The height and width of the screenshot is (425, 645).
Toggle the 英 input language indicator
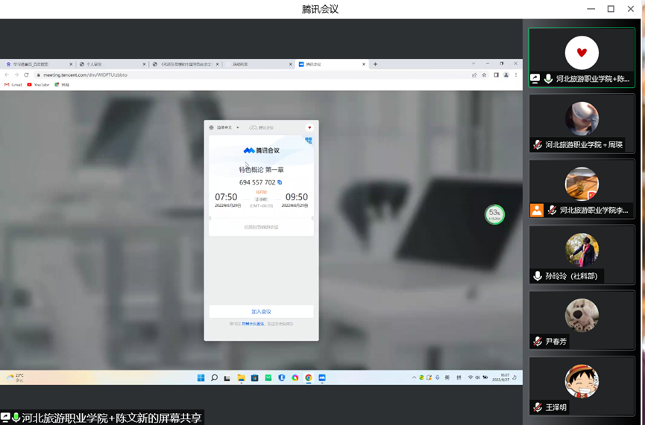tap(447, 377)
